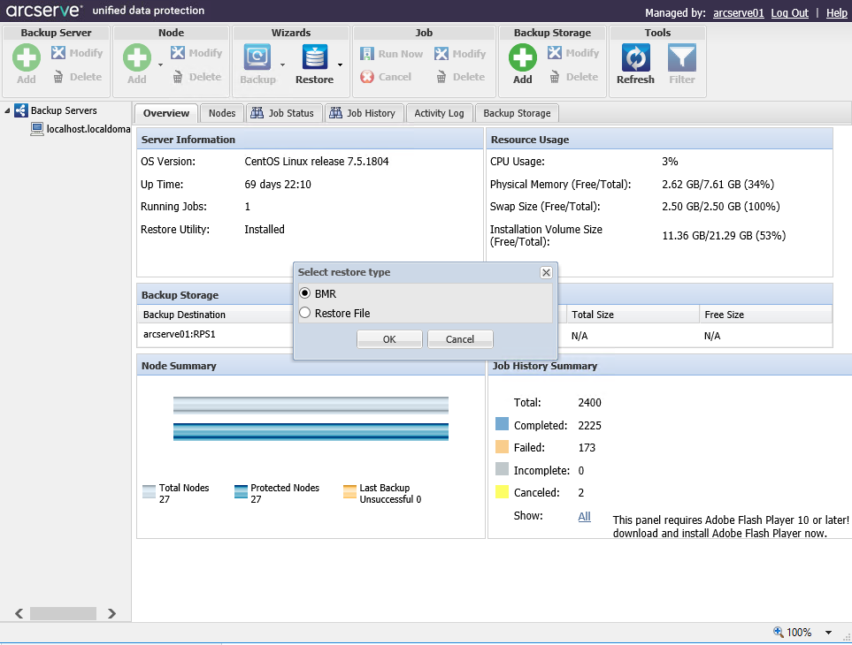
Task: Click the Job Status tab binoculars icon
Action: (x=257, y=113)
